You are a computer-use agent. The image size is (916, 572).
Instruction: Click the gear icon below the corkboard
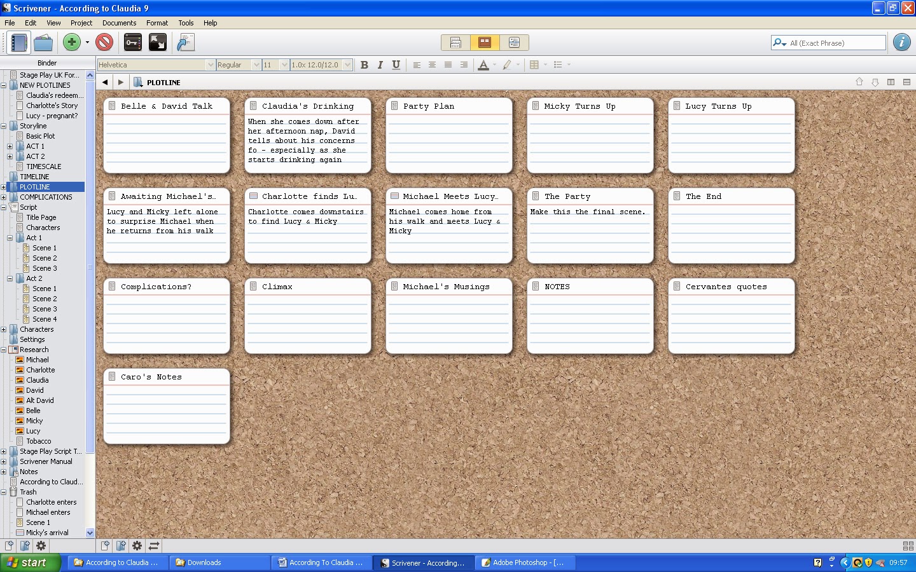137,545
